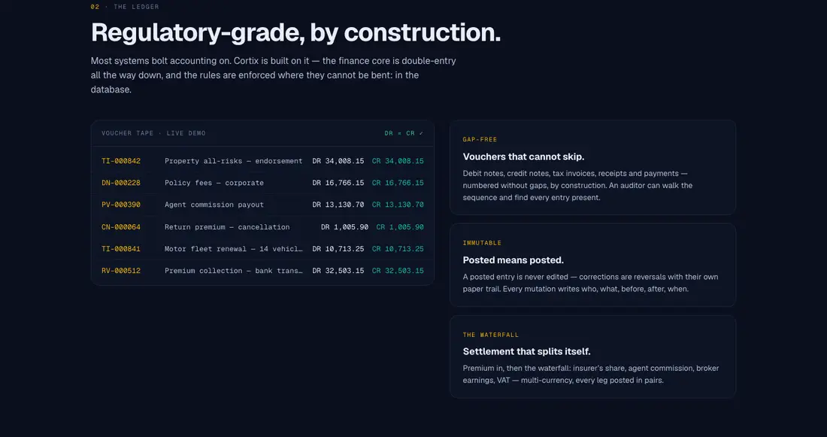Click the paragraph starting 'A posted entry is never edited'
The width and height of the screenshot is (827, 437).
point(590,283)
